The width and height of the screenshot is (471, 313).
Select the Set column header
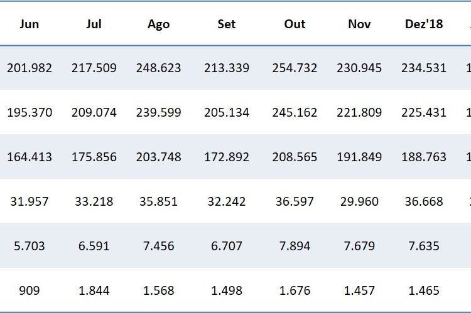226,24
